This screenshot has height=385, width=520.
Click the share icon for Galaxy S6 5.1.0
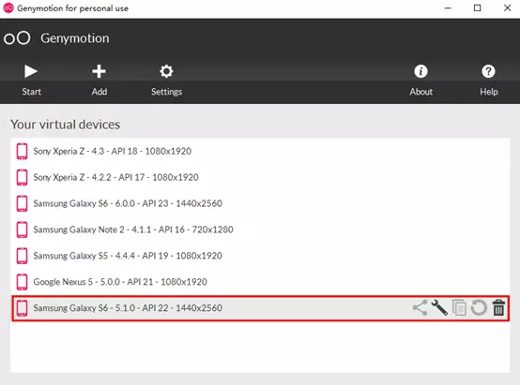420,308
